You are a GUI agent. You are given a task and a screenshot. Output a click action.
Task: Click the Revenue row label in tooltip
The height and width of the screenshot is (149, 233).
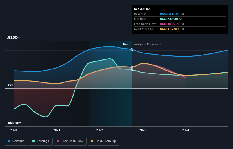coord(140,14)
